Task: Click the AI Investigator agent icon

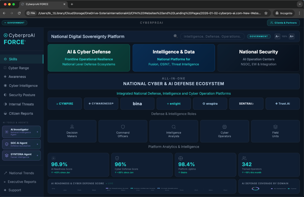Action: tap(7, 132)
